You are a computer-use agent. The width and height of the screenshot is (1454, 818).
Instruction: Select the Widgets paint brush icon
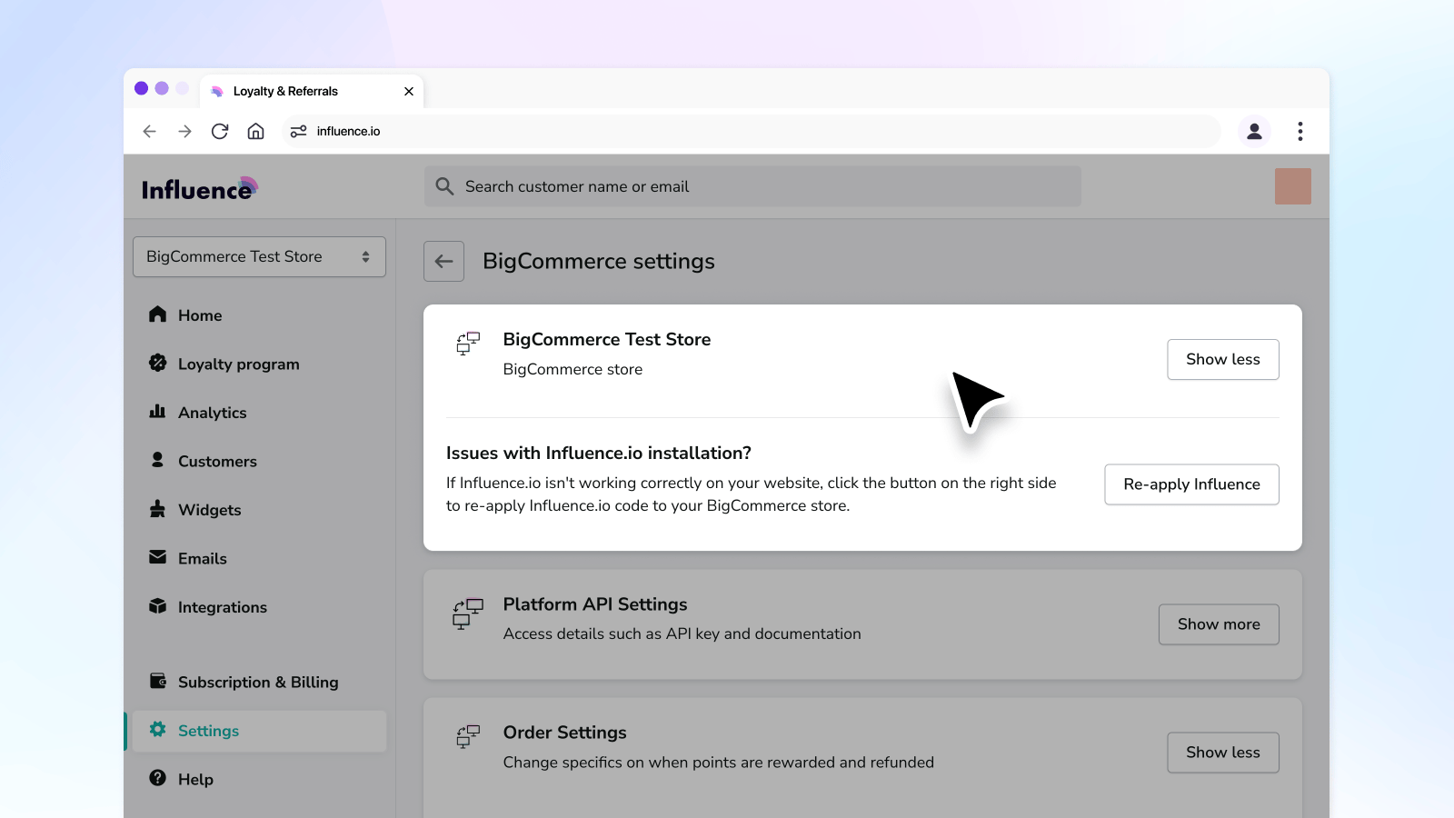coord(158,509)
